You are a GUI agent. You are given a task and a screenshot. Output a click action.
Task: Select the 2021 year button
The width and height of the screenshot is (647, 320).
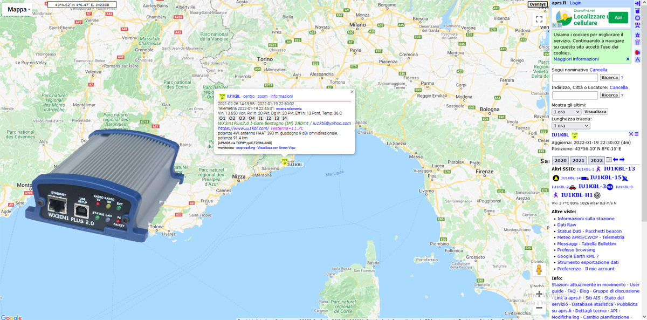coord(579,160)
